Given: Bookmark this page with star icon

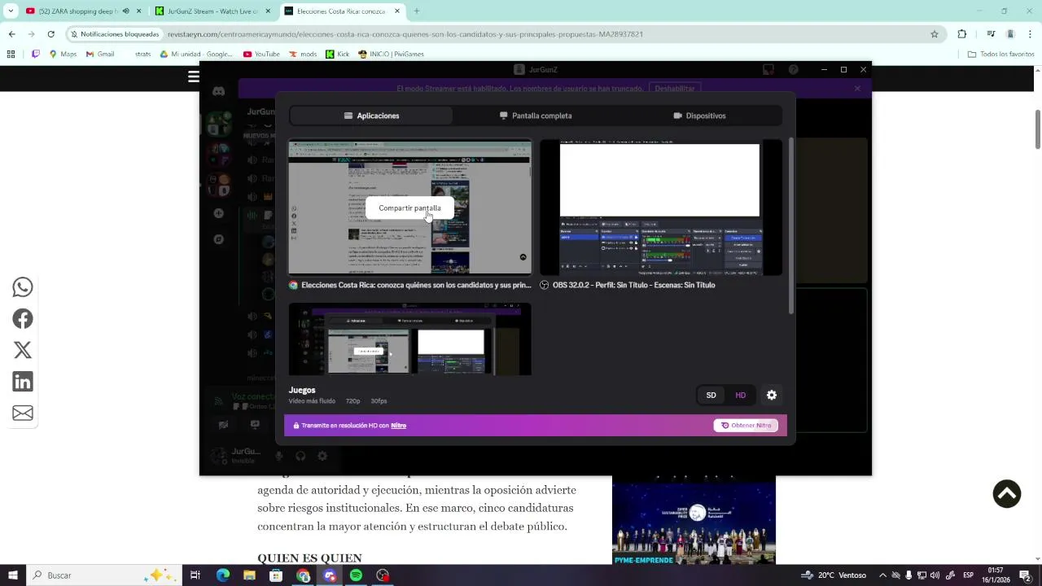Looking at the screenshot, I should [935, 34].
